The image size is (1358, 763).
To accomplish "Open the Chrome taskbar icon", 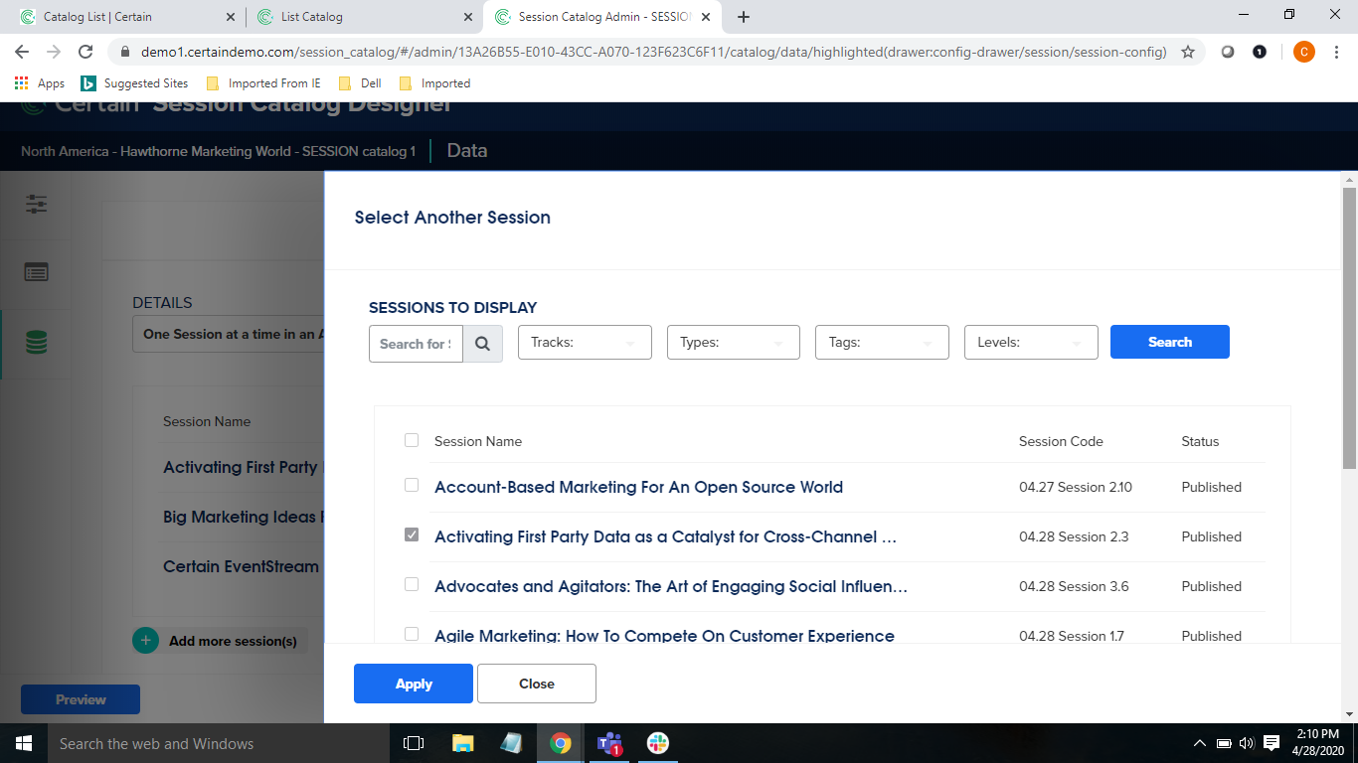I will click(x=560, y=743).
